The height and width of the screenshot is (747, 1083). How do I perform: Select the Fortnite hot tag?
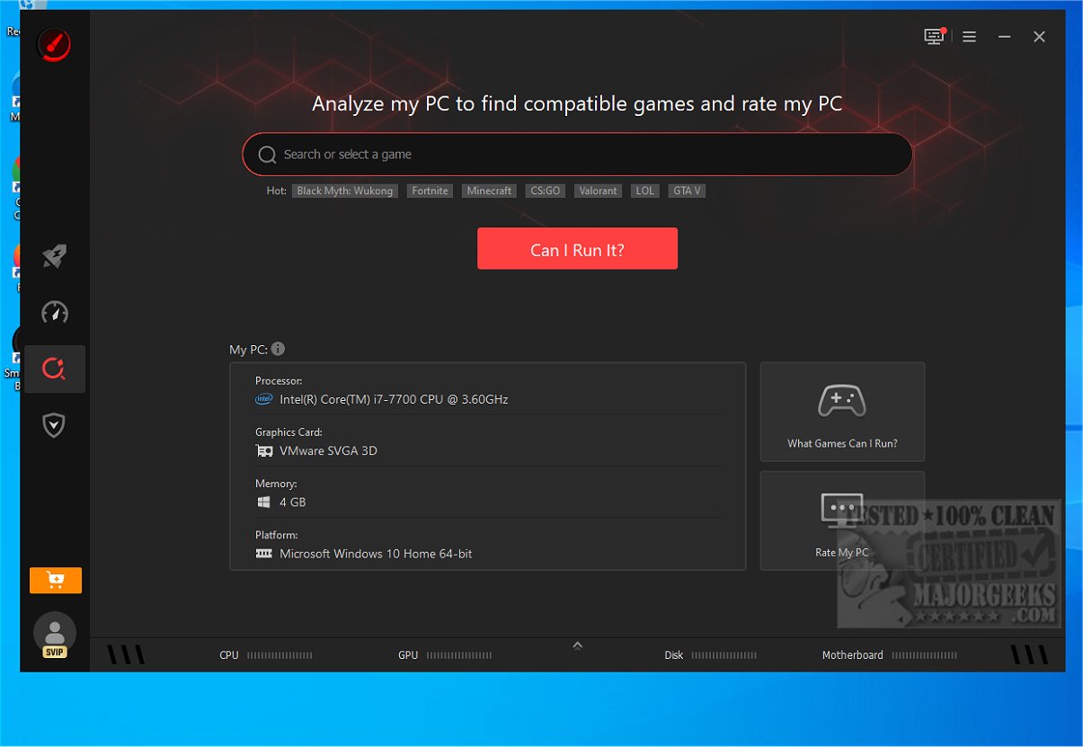(x=430, y=191)
